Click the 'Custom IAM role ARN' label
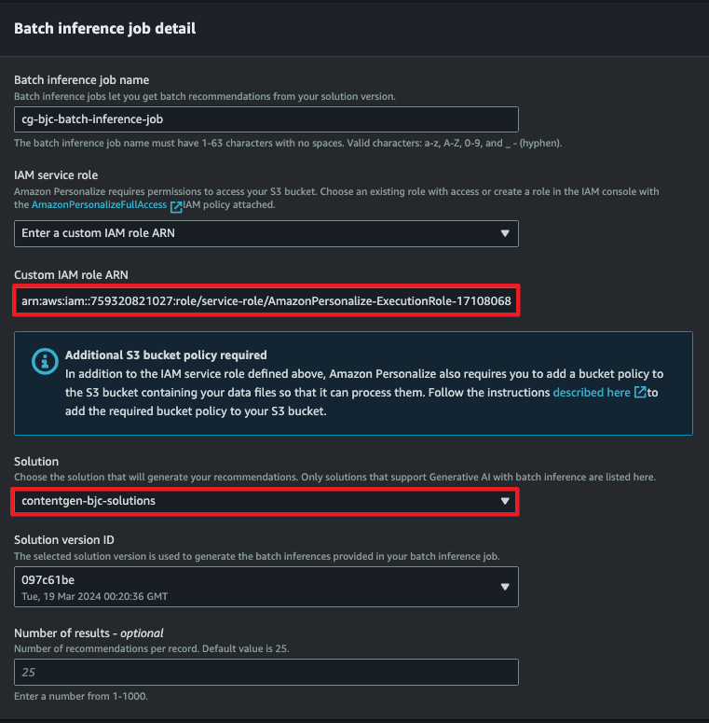The height and width of the screenshot is (723, 709). 71,275
